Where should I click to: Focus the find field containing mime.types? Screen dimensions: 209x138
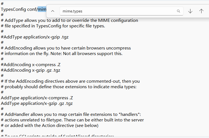[121, 11]
